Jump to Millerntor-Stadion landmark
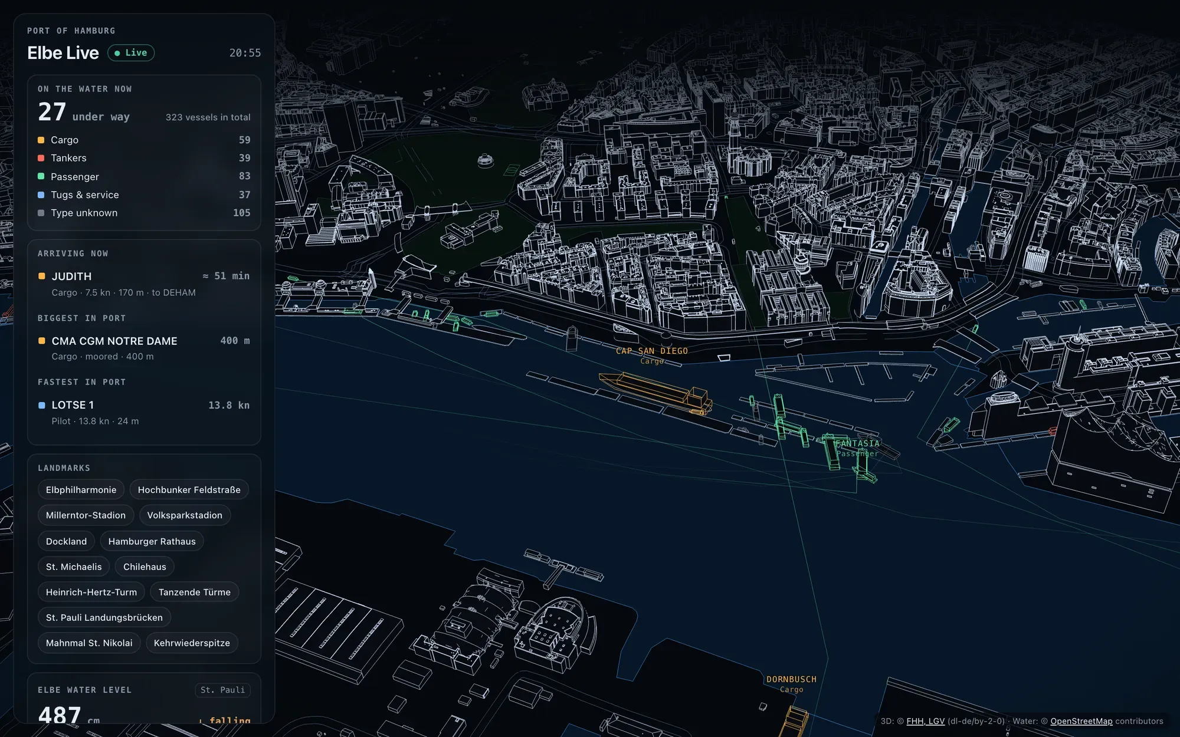This screenshot has height=737, width=1180. click(x=86, y=515)
